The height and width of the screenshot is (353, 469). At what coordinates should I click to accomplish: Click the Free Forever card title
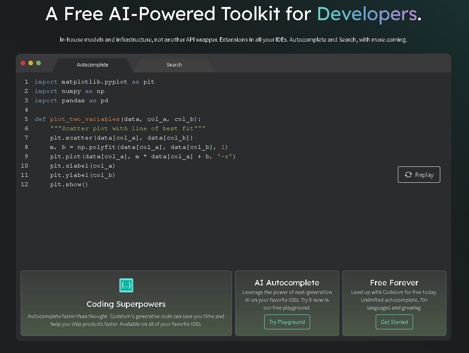pyautogui.click(x=394, y=283)
